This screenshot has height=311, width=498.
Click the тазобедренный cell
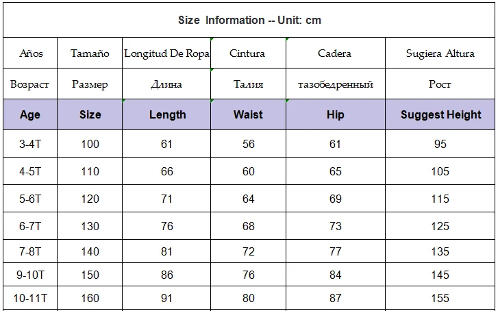point(336,84)
